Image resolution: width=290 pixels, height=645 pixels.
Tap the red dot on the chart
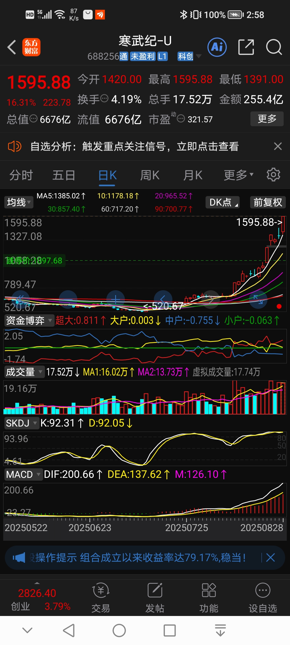click(279, 306)
